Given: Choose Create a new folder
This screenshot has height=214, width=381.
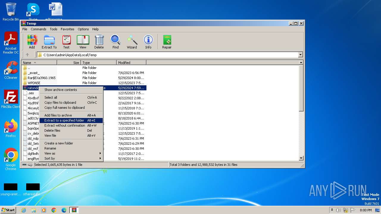Looking at the screenshot, I should click(71, 143).
